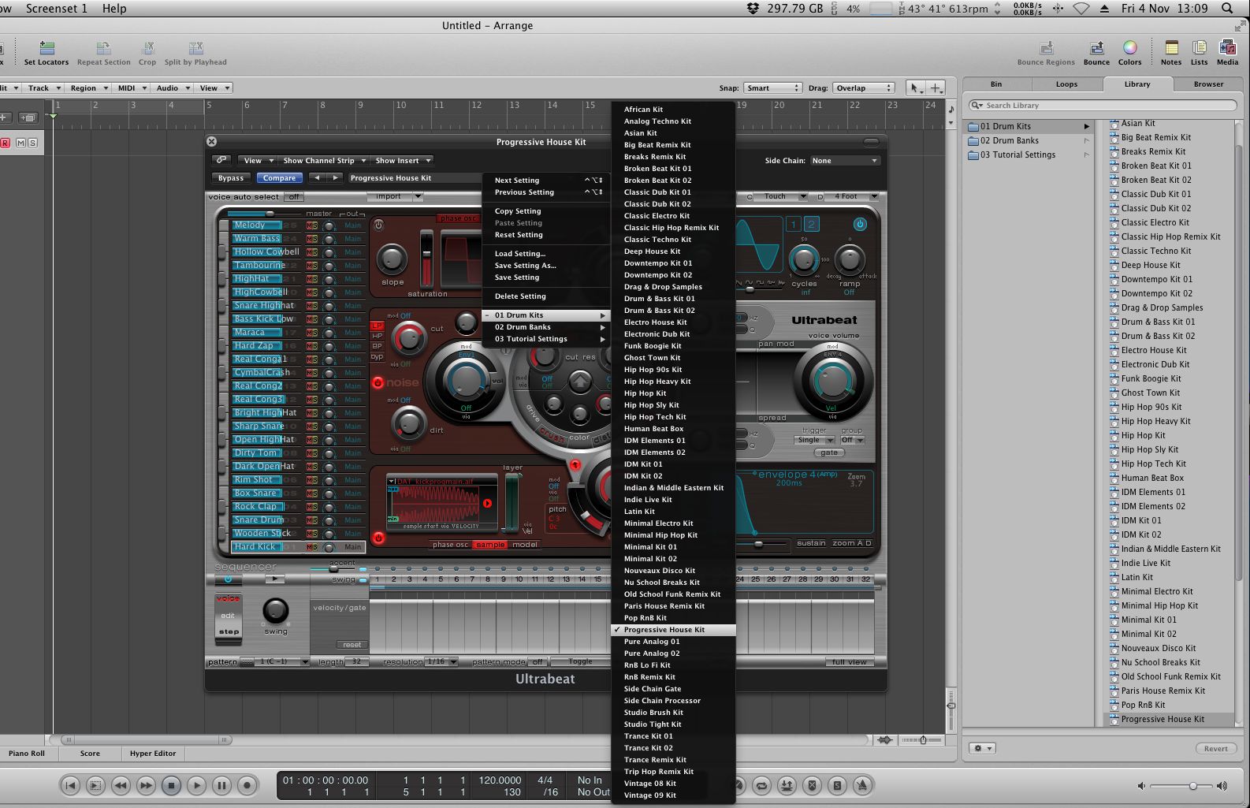Image resolution: width=1250 pixels, height=808 pixels.
Task: Open the Notes toolbar icon
Action: 1171,48
